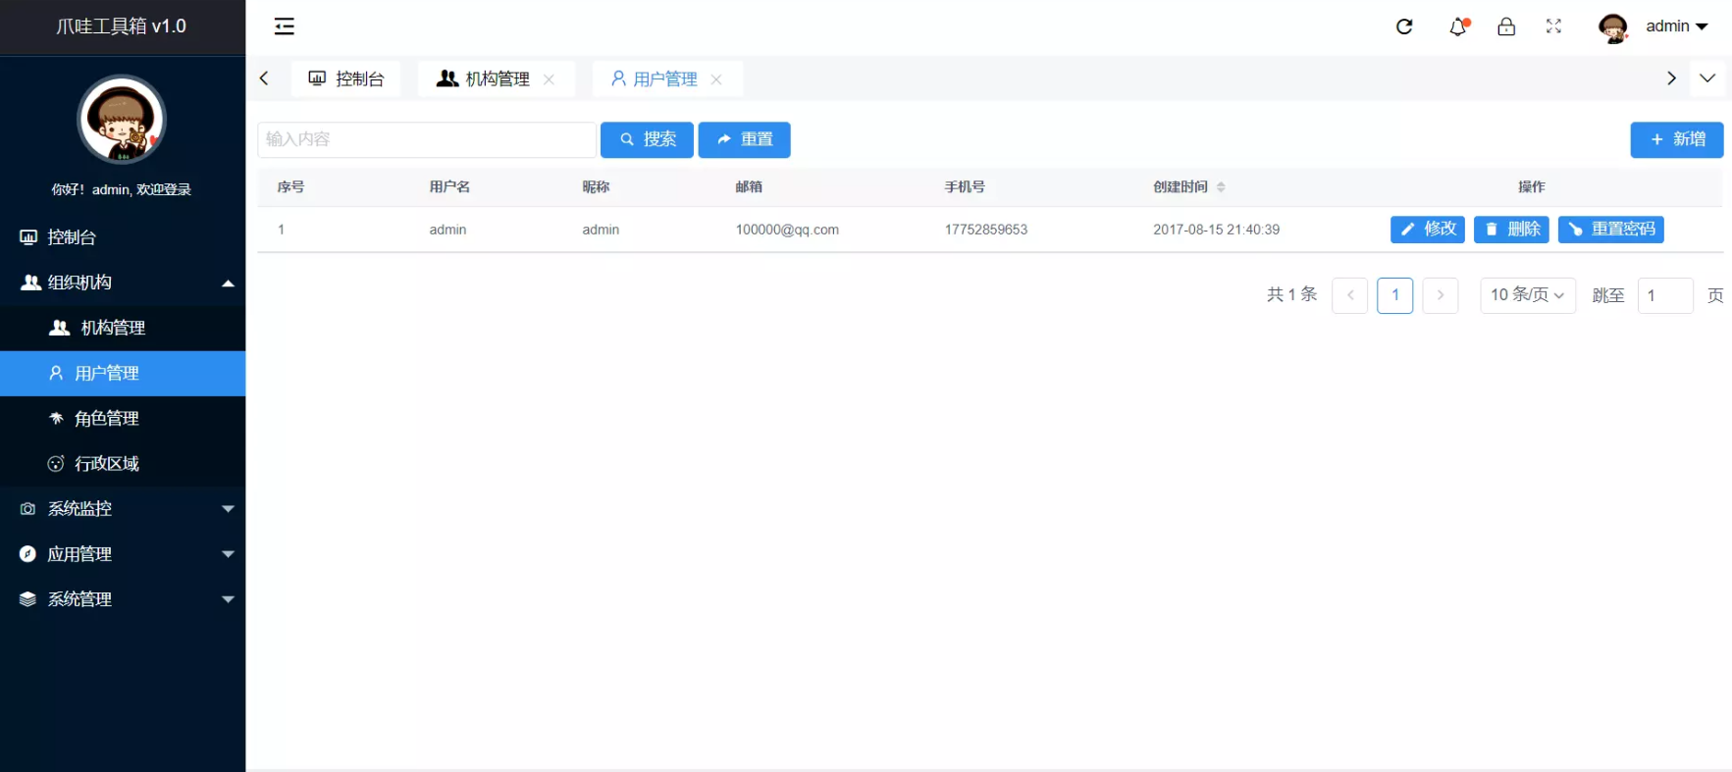
Task: Click the 搜索 button
Action: coord(647,139)
